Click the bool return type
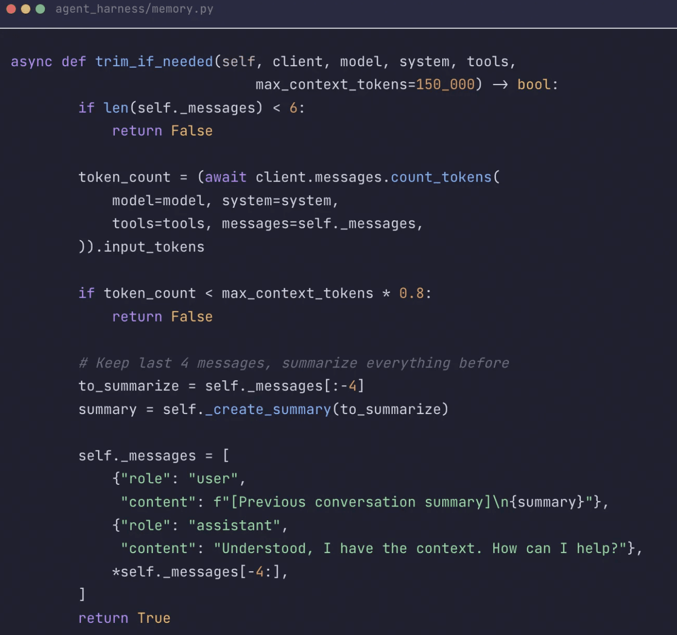The height and width of the screenshot is (635, 677). pyautogui.click(x=534, y=84)
